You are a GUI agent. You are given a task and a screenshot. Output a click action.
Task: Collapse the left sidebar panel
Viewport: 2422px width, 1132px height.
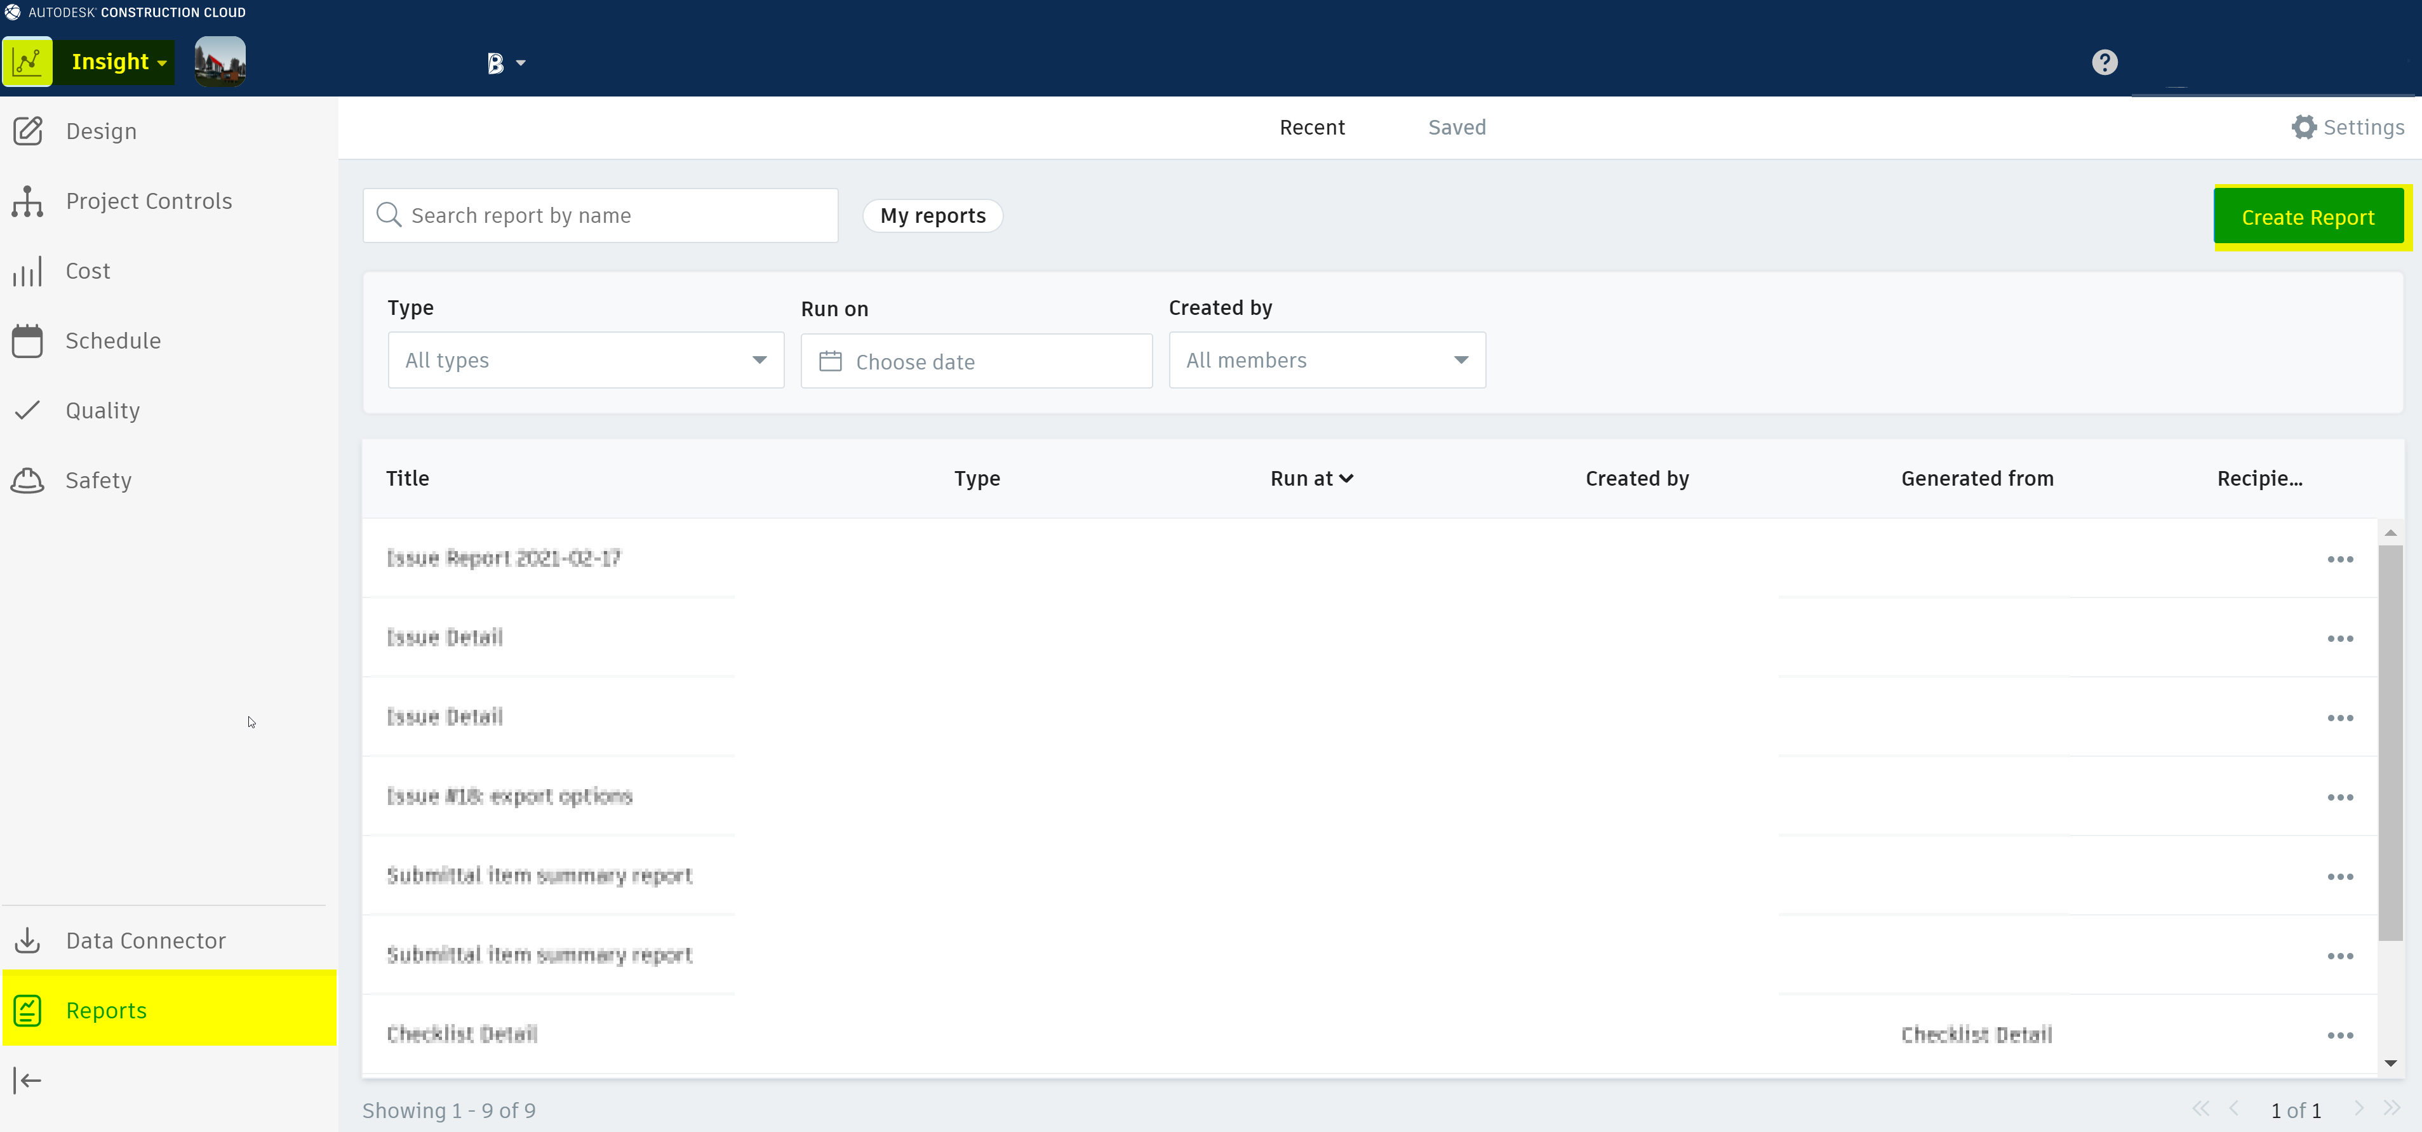(28, 1081)
